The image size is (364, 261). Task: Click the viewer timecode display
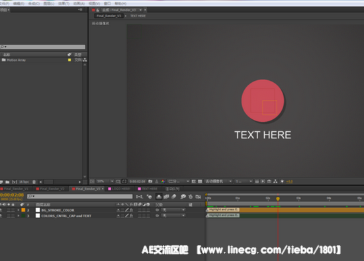[x=138, y=182]
